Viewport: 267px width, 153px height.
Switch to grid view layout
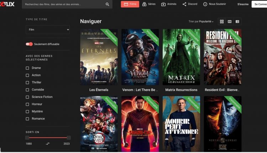pos(222,21)
